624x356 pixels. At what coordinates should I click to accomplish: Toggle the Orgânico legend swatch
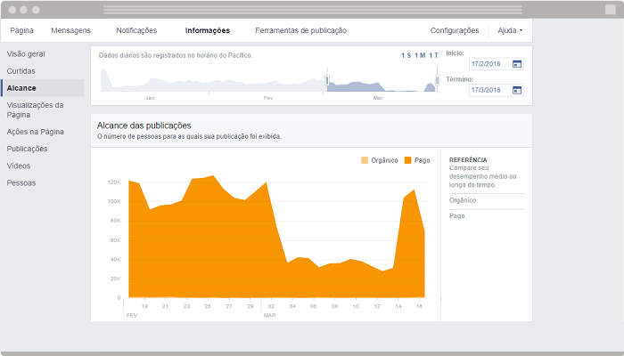[x=364, y=160]
